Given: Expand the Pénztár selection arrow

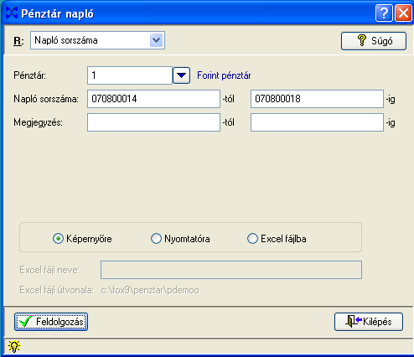Looking at the screenshot, I should [x=181, y=75].
